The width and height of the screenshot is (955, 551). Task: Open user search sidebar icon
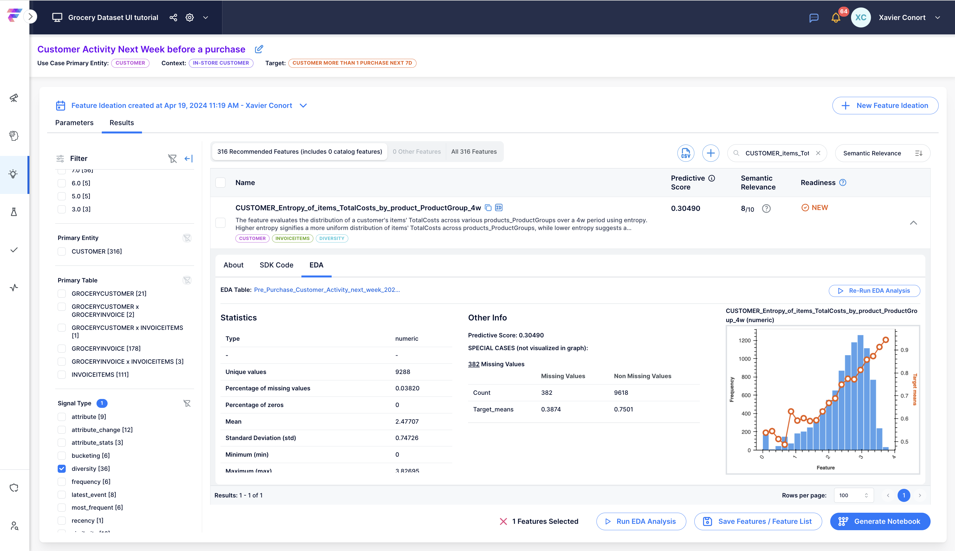click(14, 526)
